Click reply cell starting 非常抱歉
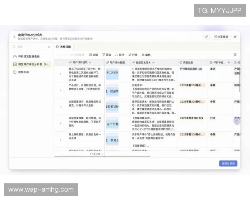 tap(154, 74)
